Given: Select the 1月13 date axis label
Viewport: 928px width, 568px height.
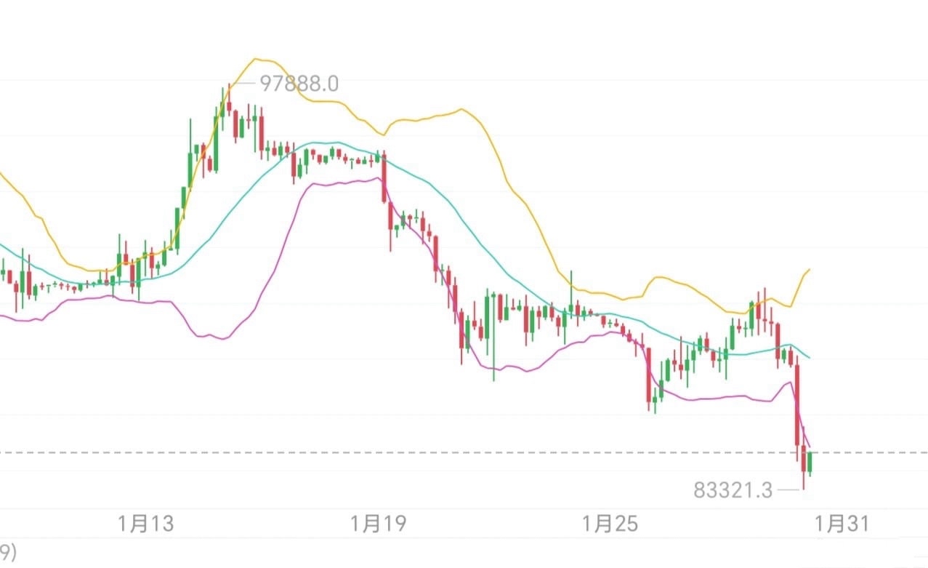Looking at the screenshot, I should tap(148, 523).
